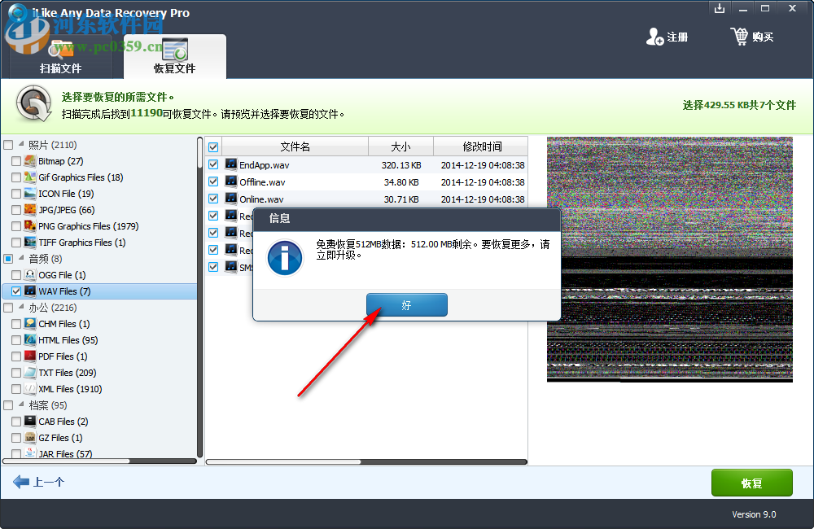Click the PNG Graphics Files icon in sidebar
This screenshot has height=529, width=814.
(29, 226)
